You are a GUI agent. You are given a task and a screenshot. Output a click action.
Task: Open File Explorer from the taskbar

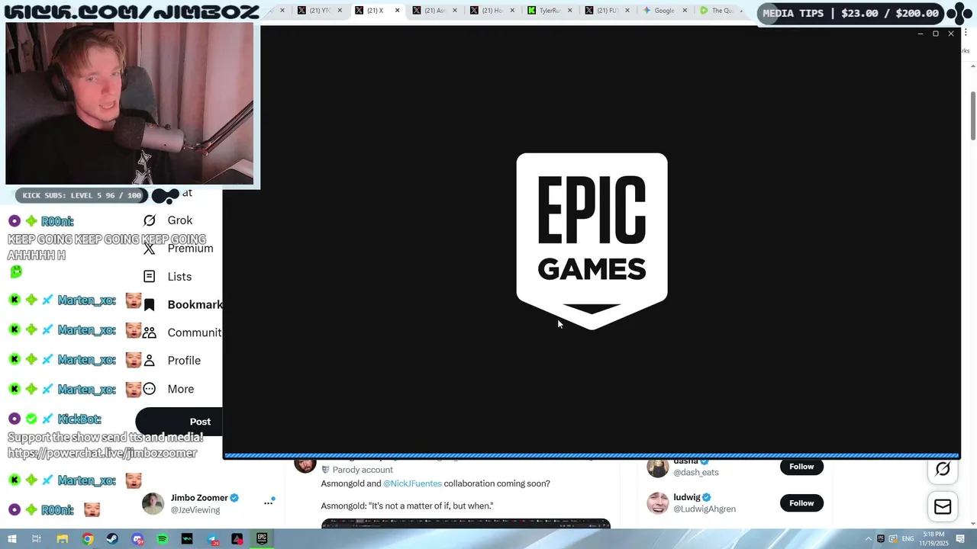[x=63, y=539]
